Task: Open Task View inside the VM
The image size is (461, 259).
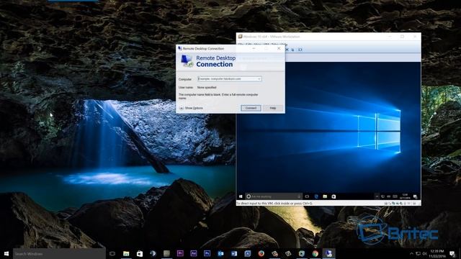Action: click(x=308, y=196)
